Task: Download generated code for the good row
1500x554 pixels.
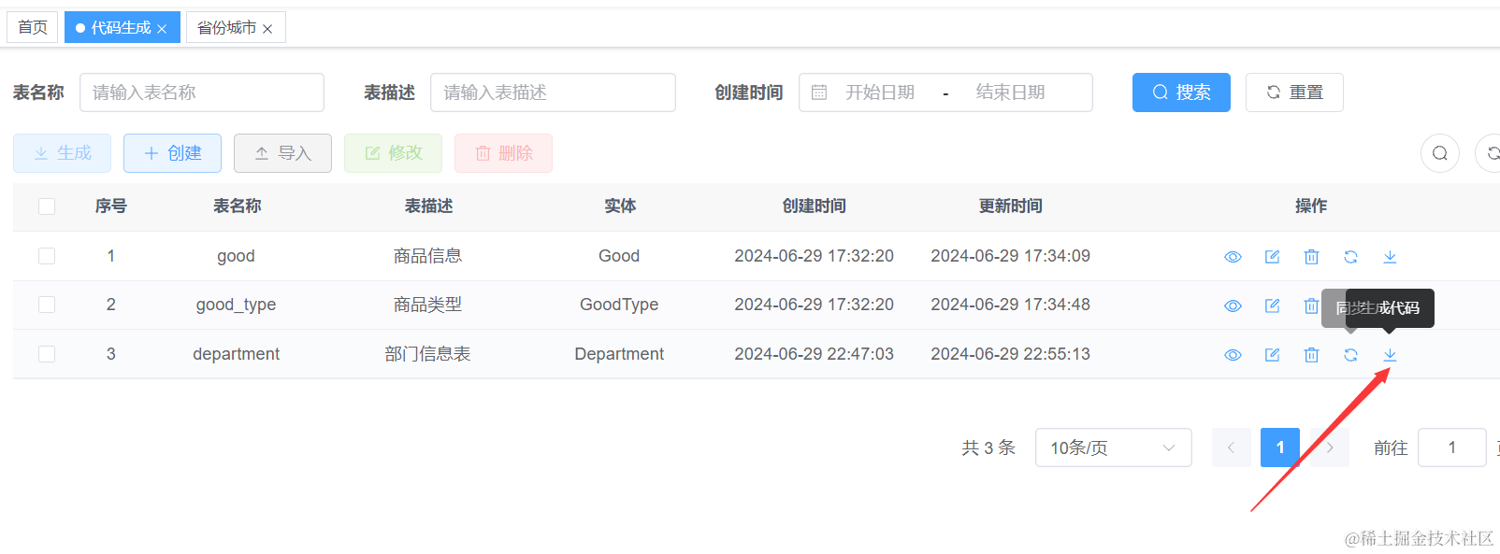Action: tap(1390, 257)
